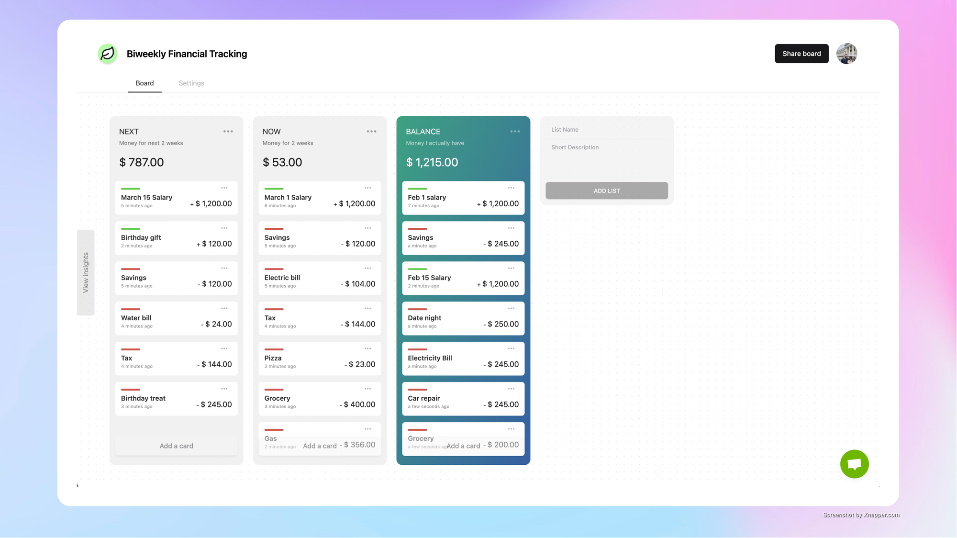Open options for Birthday treat card
Screen dimensions: 957x538
[224, 389]
